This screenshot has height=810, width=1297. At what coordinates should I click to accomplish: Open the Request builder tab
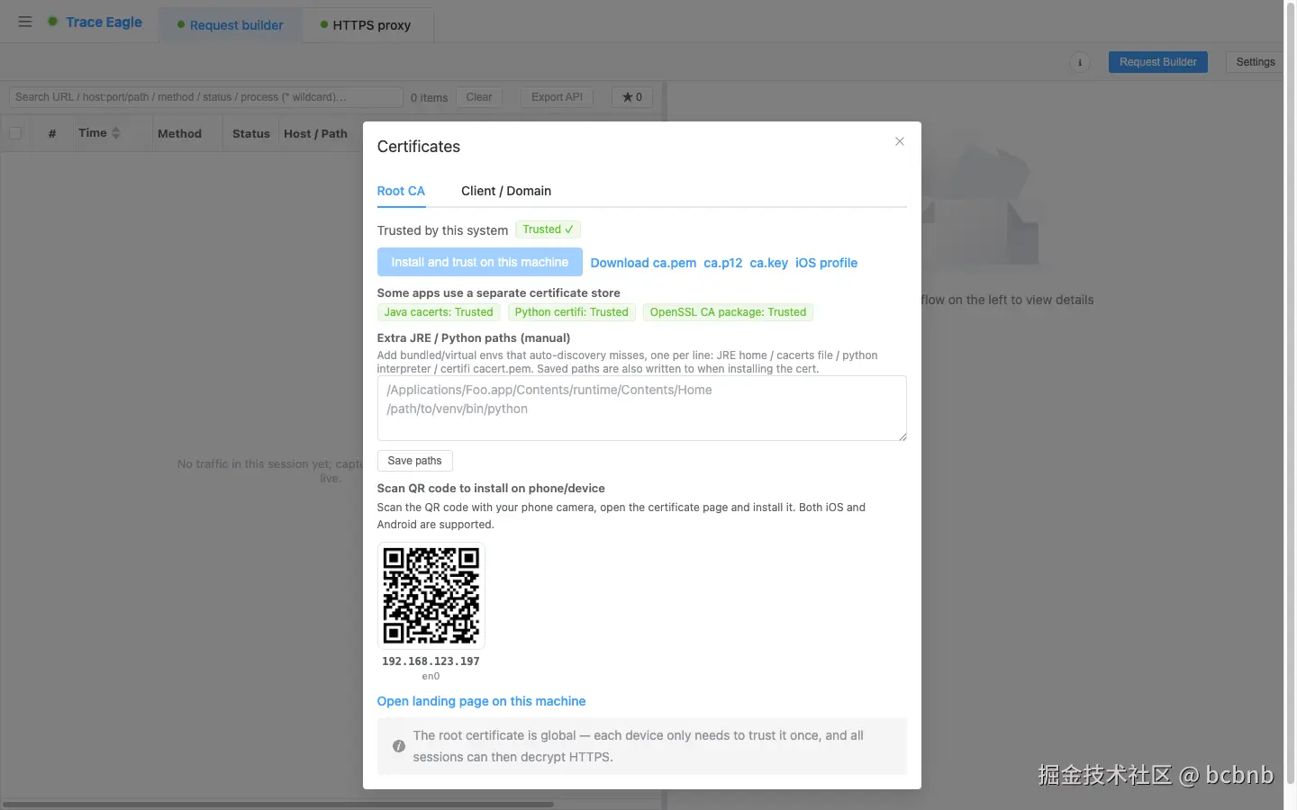(x=230, y=25)
